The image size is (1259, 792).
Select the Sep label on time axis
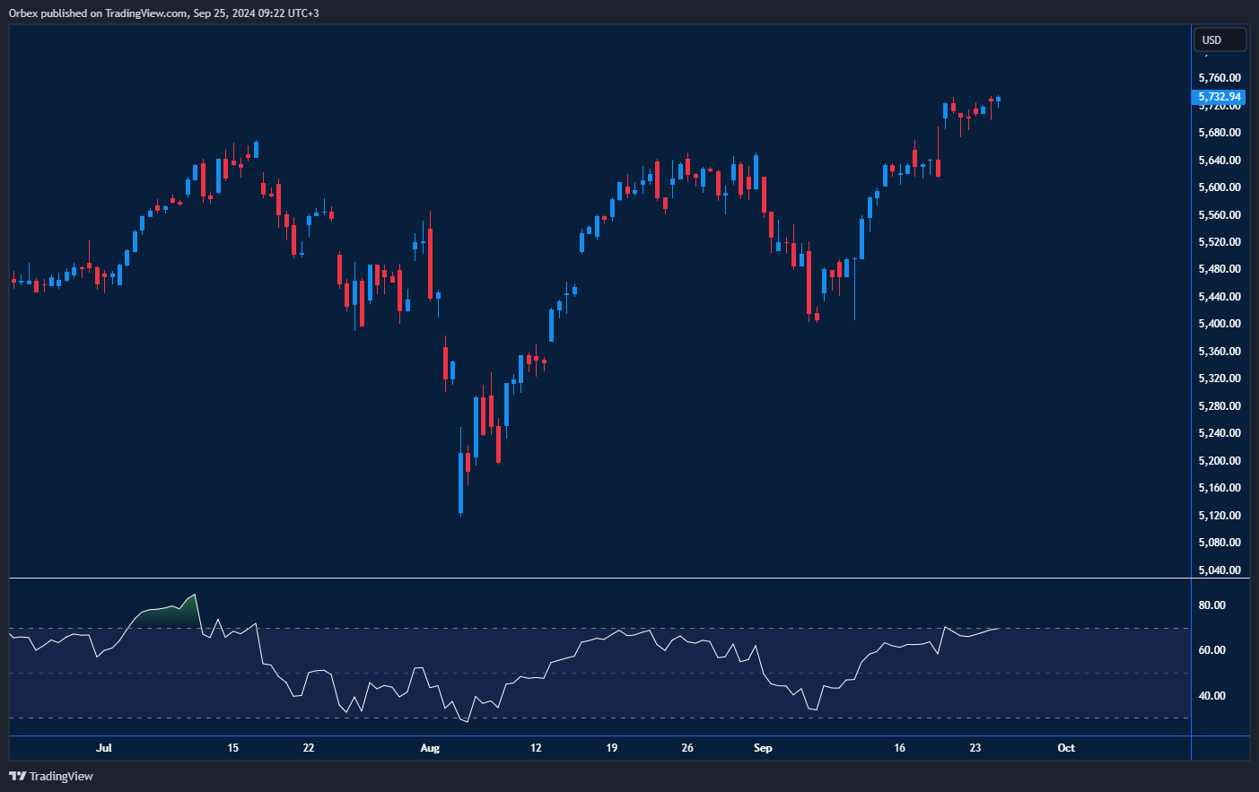point(763,748)
